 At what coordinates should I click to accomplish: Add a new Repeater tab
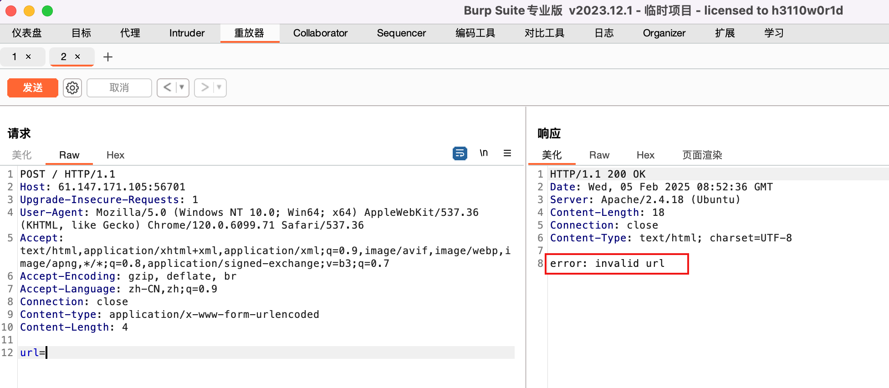click(108, 57)
